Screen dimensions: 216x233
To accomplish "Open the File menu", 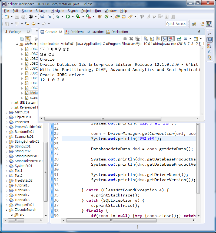I will [x=6, y=11].
